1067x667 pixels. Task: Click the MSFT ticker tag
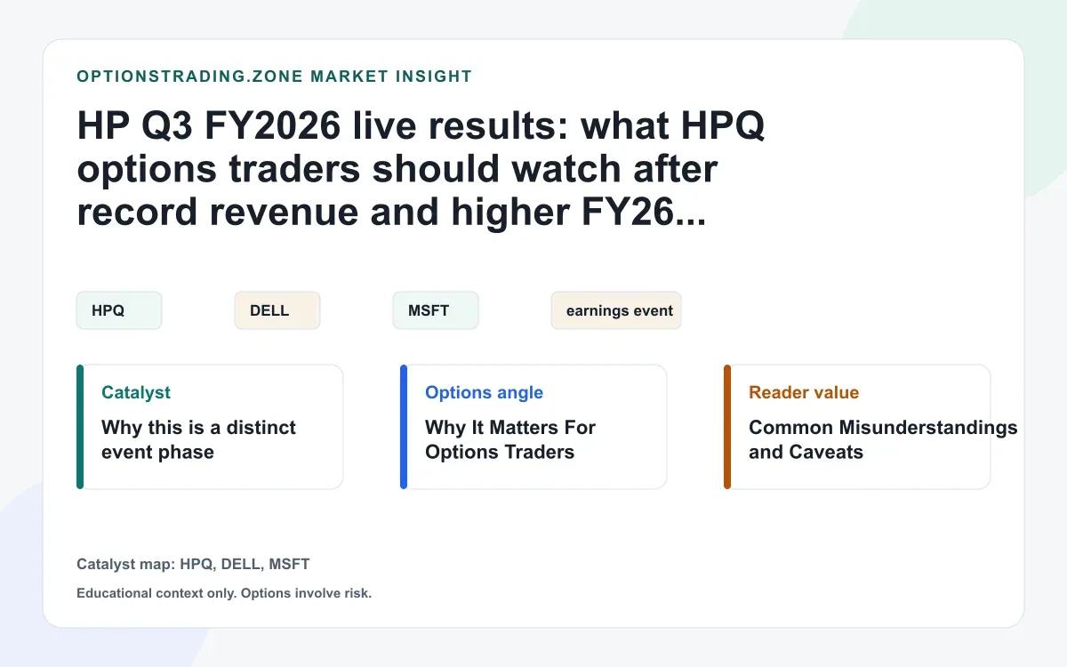(x=436, y=310)
